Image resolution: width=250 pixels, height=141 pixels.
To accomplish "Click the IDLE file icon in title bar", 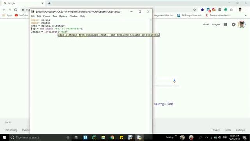I will [x=33, y=11].
